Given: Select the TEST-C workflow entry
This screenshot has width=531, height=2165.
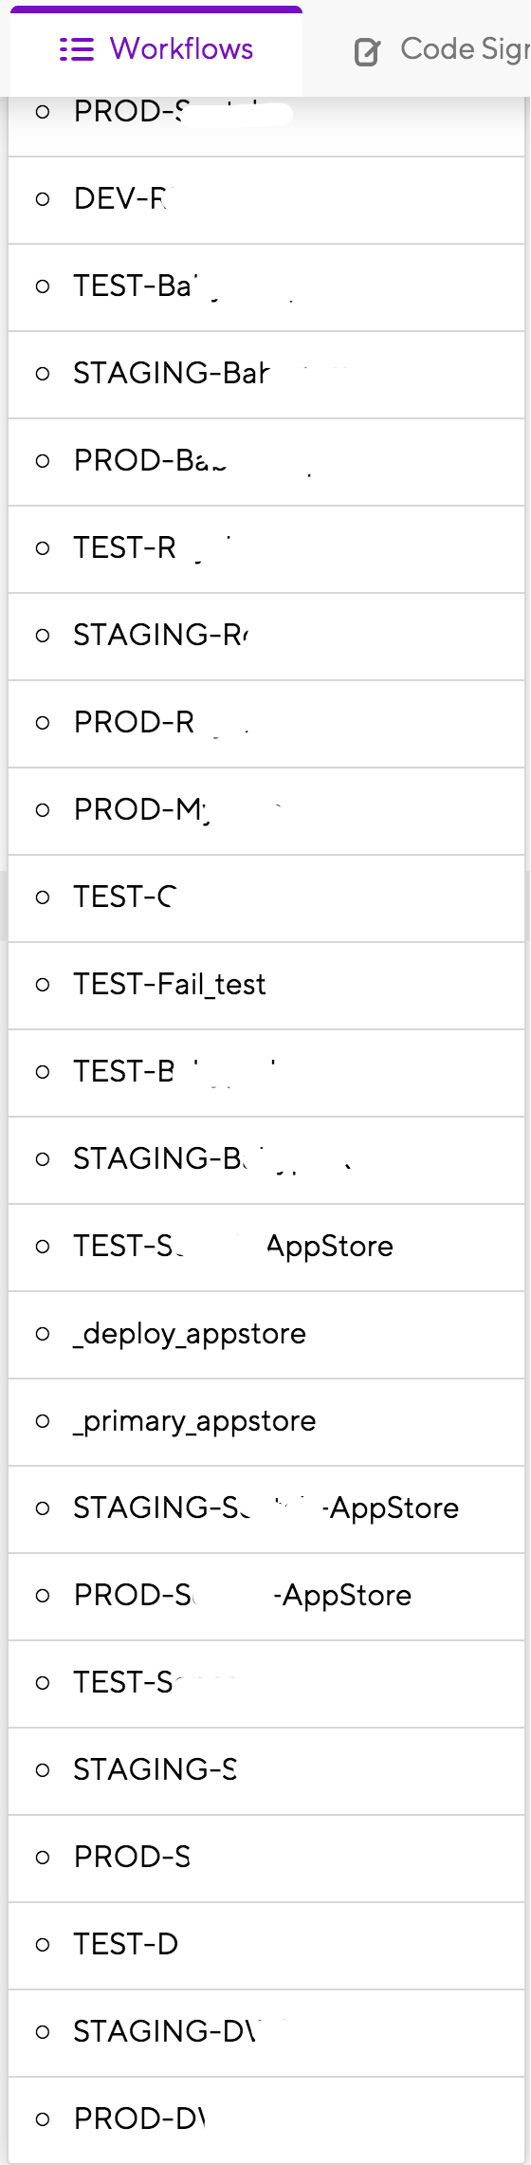Looking at the screenshot, I should click(x=266, y=898).
